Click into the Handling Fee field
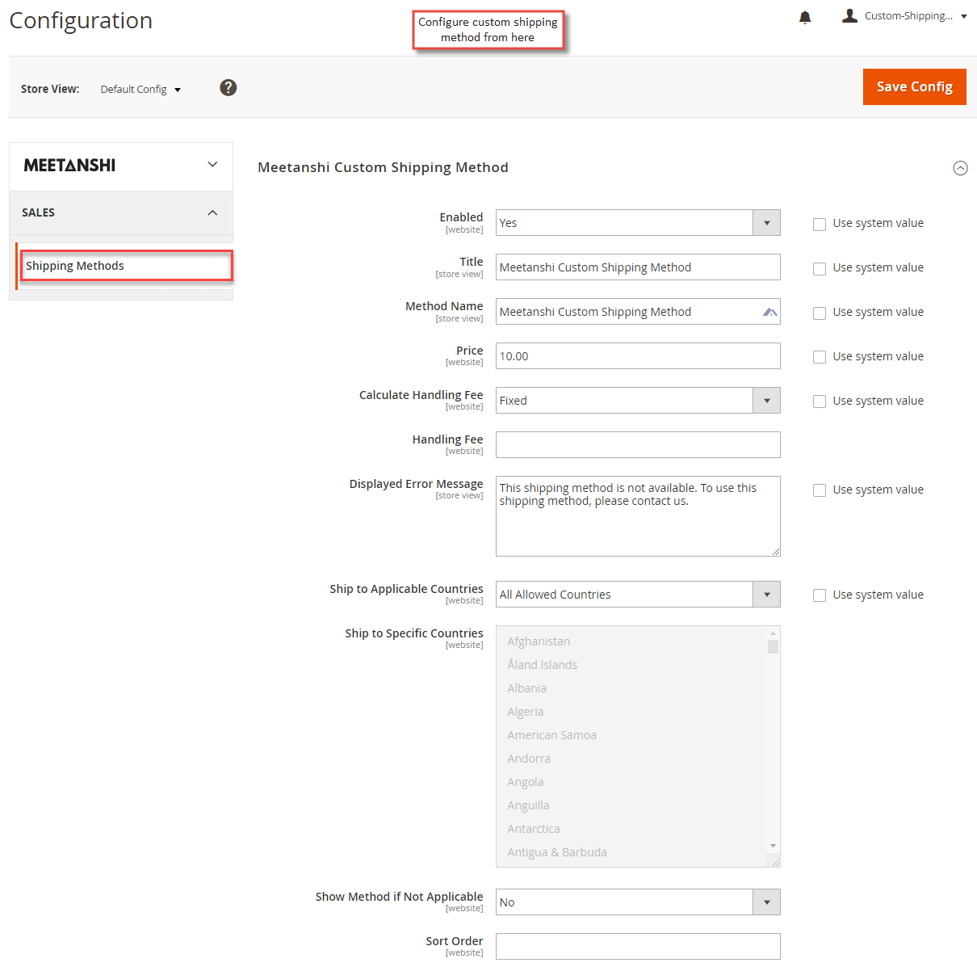 point(638,445)
